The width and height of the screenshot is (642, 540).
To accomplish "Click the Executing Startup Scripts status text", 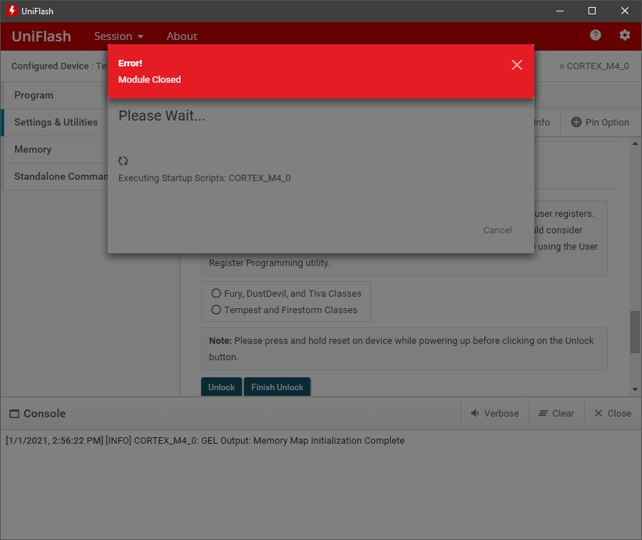I will pyautogui.click(x=204, y=178).
